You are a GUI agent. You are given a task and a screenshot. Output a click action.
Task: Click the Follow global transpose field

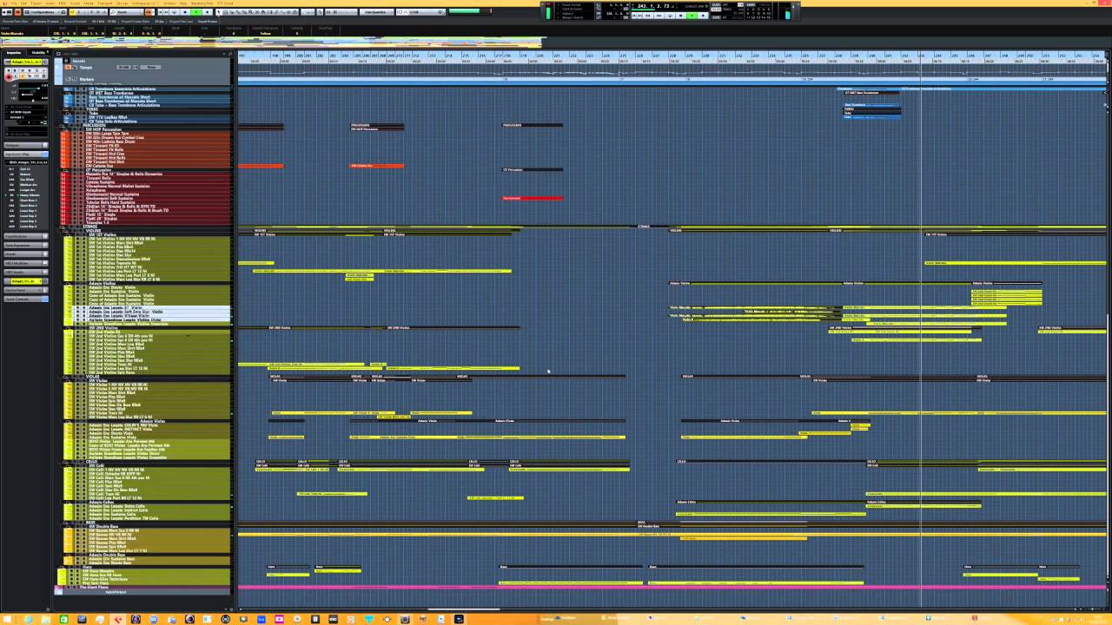(x=265, y=33)
